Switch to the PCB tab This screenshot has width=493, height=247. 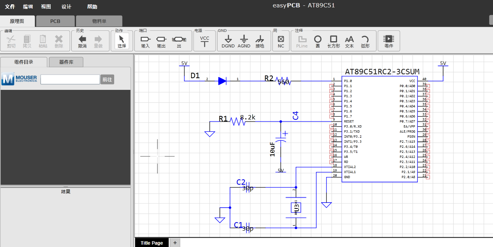(x=55, y=21)
